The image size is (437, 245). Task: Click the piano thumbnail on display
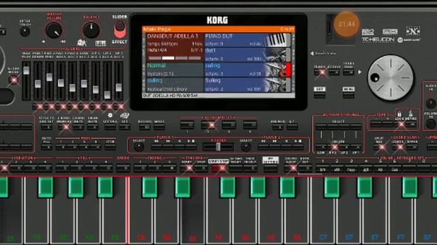(x=277, y=40)
